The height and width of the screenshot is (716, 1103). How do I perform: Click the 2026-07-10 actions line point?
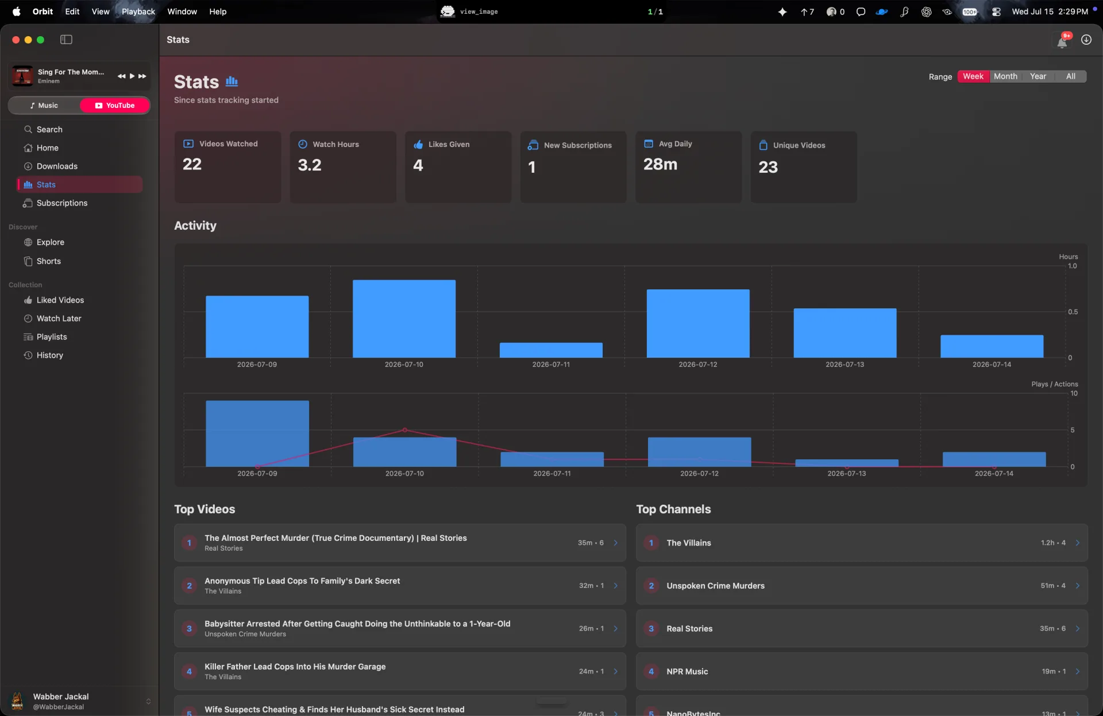tap(405, 430)
